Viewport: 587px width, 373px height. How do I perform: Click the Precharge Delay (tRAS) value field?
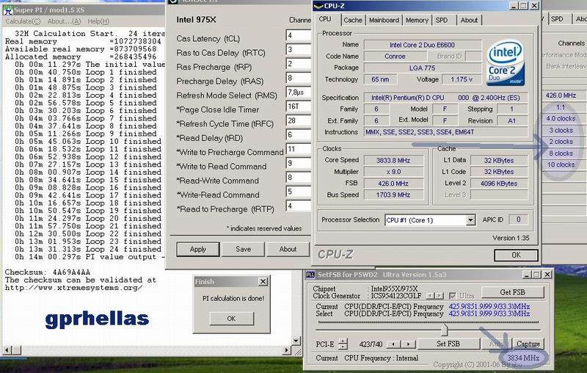pos(299,78)
